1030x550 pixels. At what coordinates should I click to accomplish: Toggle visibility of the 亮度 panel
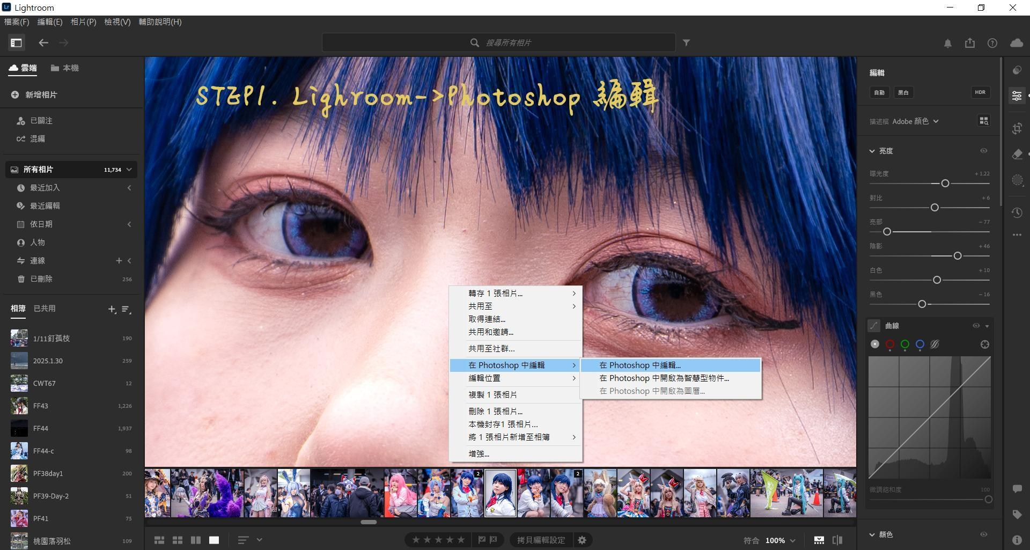[x=984, y=151]
